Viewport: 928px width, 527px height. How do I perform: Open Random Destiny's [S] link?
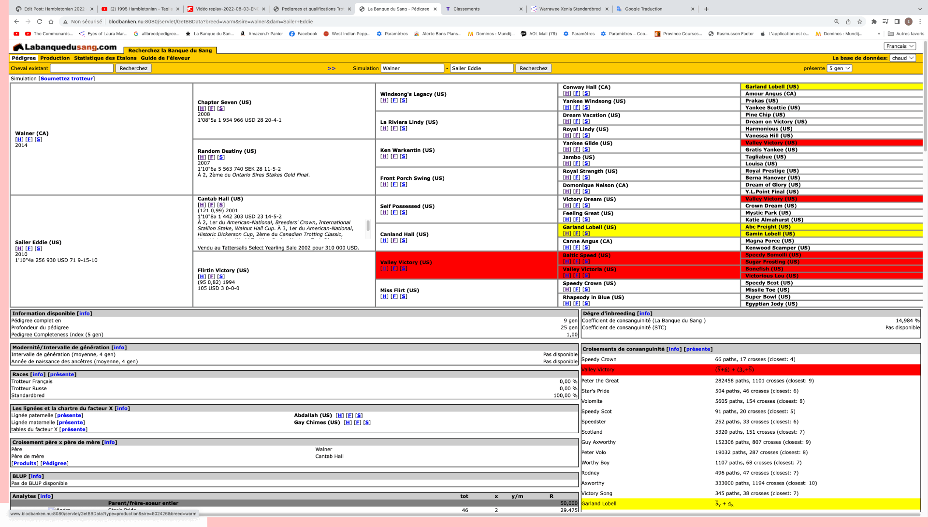coord(221,157)
